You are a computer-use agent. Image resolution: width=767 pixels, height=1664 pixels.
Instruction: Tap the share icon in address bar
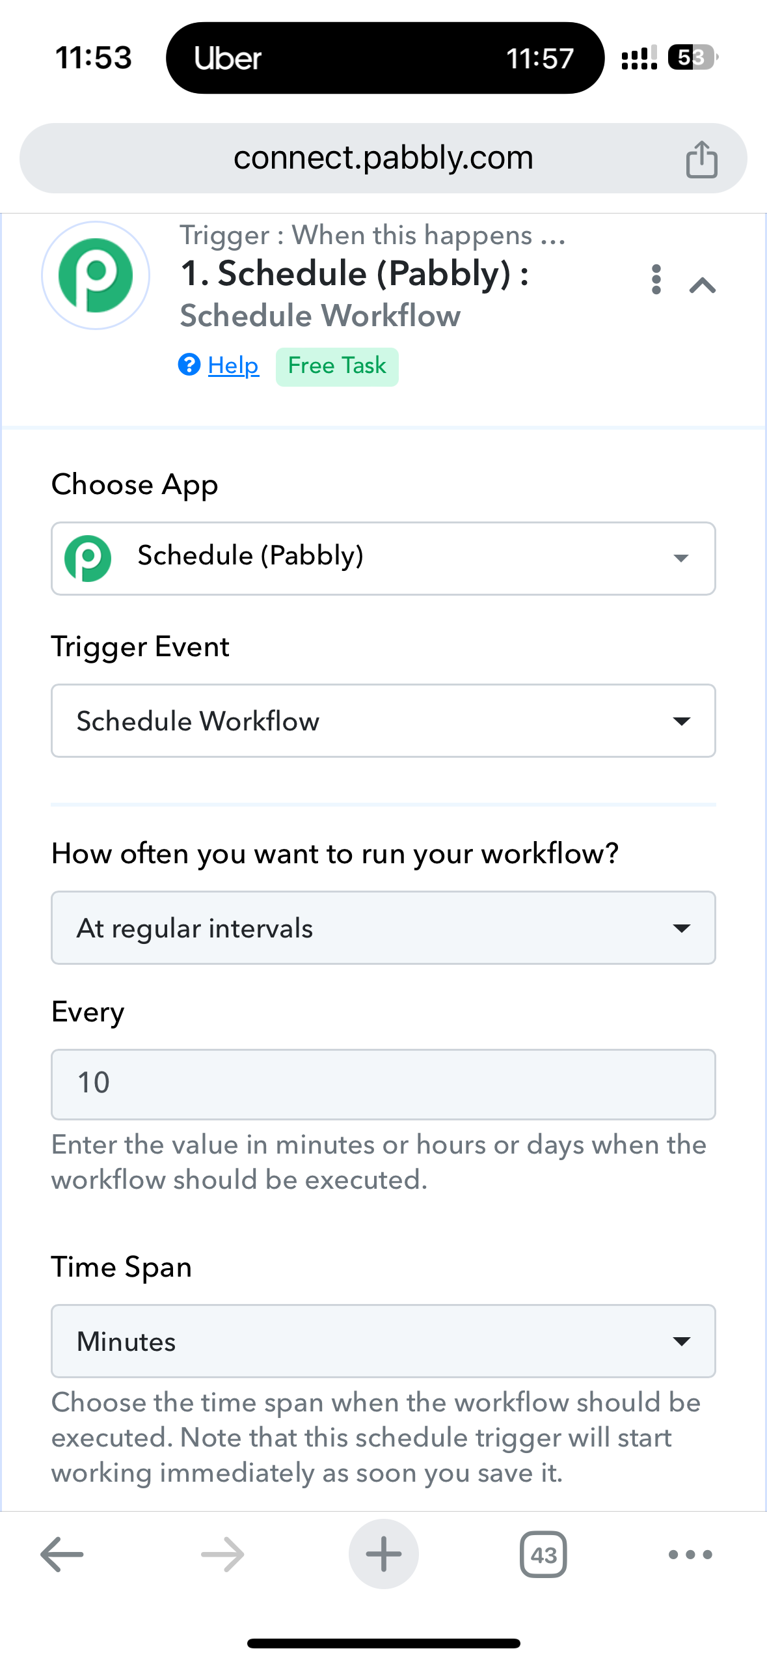coord(701,159)
